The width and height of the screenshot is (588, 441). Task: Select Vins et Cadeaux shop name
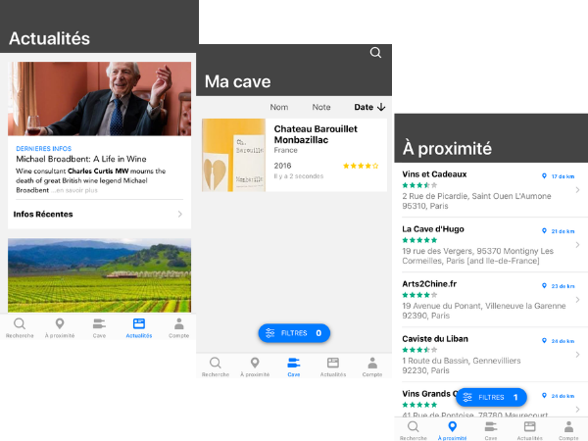pyautogui.click(x=434, y=174)
